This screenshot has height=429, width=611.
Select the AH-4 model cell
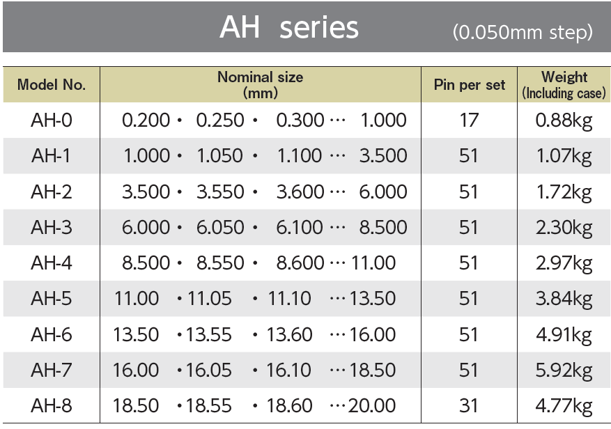(52, 263)
